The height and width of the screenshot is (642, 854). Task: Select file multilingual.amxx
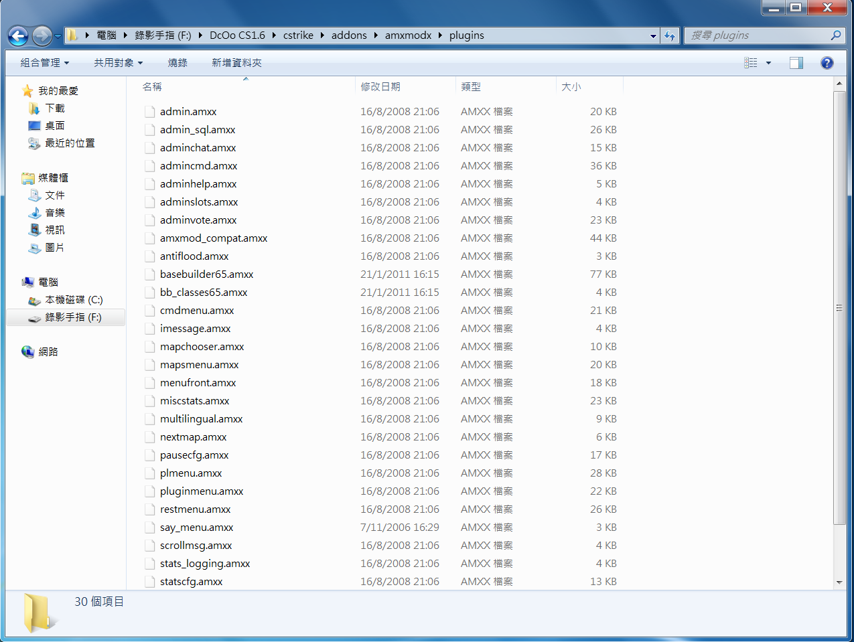202,419
